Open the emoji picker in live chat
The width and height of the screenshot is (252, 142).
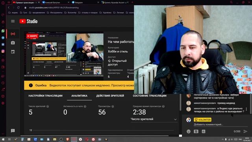(x=189, y=131)
